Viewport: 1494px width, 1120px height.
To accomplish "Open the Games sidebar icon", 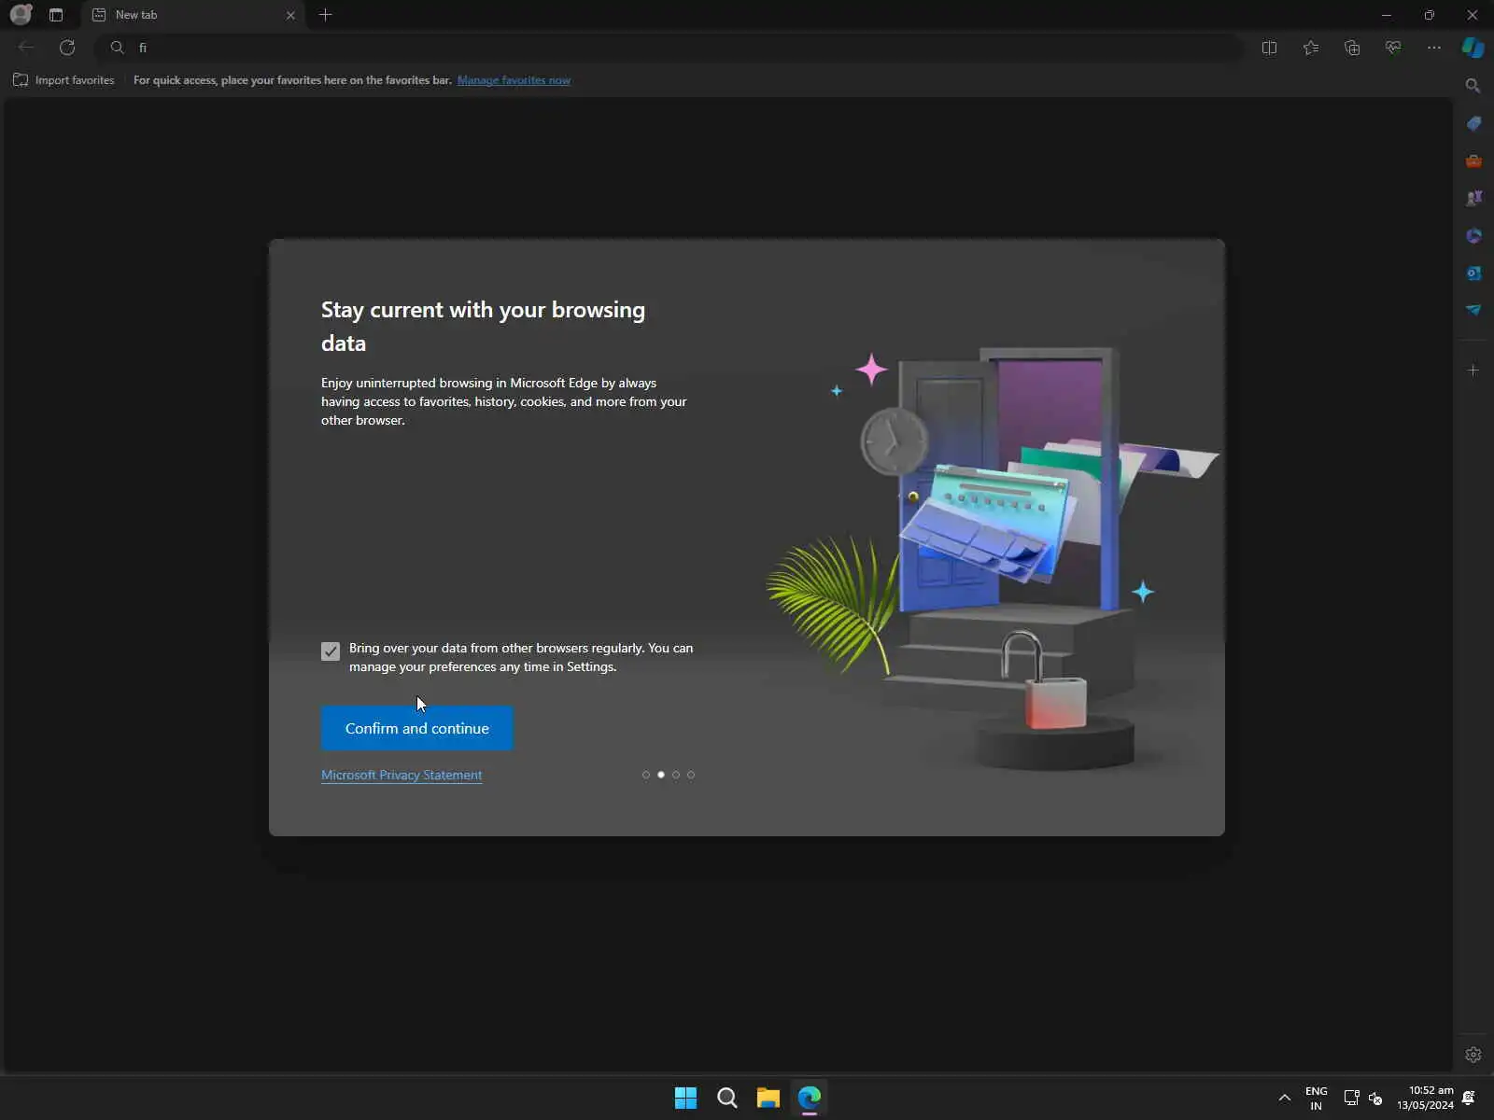I will [1473, 198].
